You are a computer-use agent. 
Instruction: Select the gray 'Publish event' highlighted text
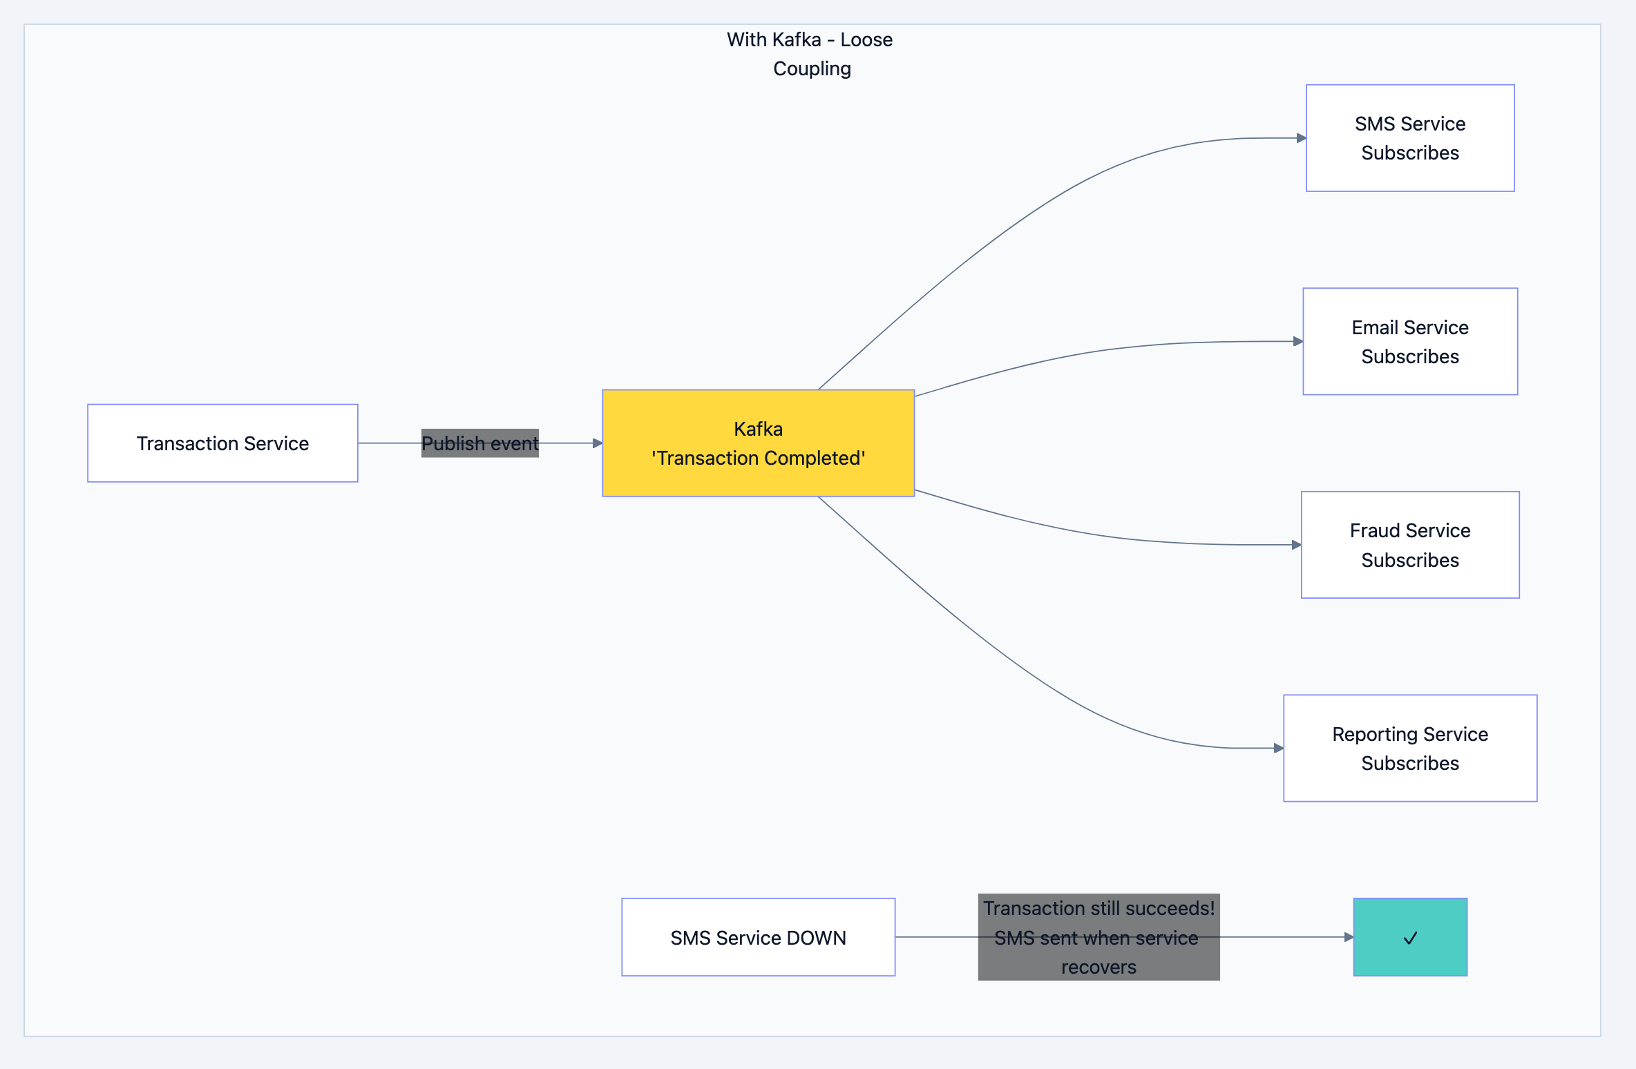[479, 443]
